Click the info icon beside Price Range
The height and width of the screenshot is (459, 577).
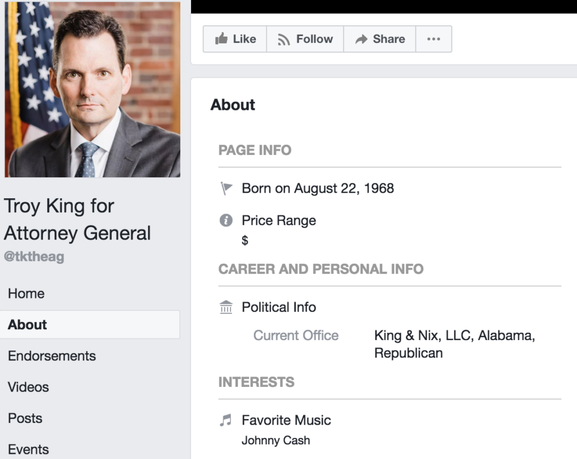226,220
